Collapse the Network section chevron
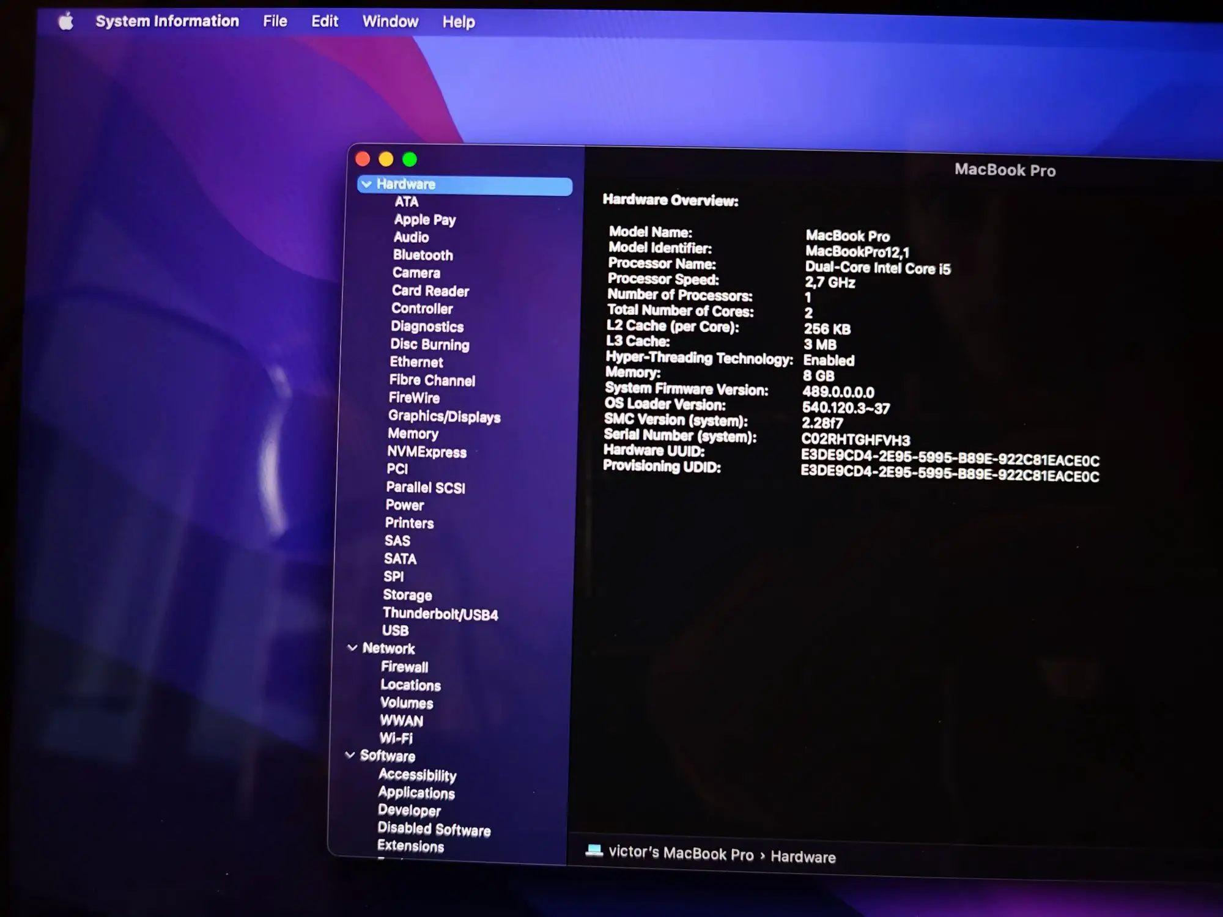This screenshot has width=1223, height=917. 352,647
